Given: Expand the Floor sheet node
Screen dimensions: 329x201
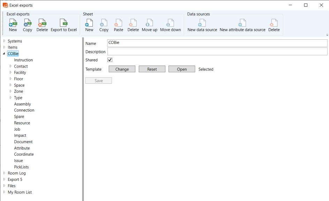Looking at the screenshot, I should coord(10,79).
